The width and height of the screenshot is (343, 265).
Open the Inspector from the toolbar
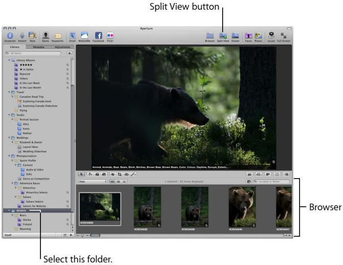click(x=10, y=36)
